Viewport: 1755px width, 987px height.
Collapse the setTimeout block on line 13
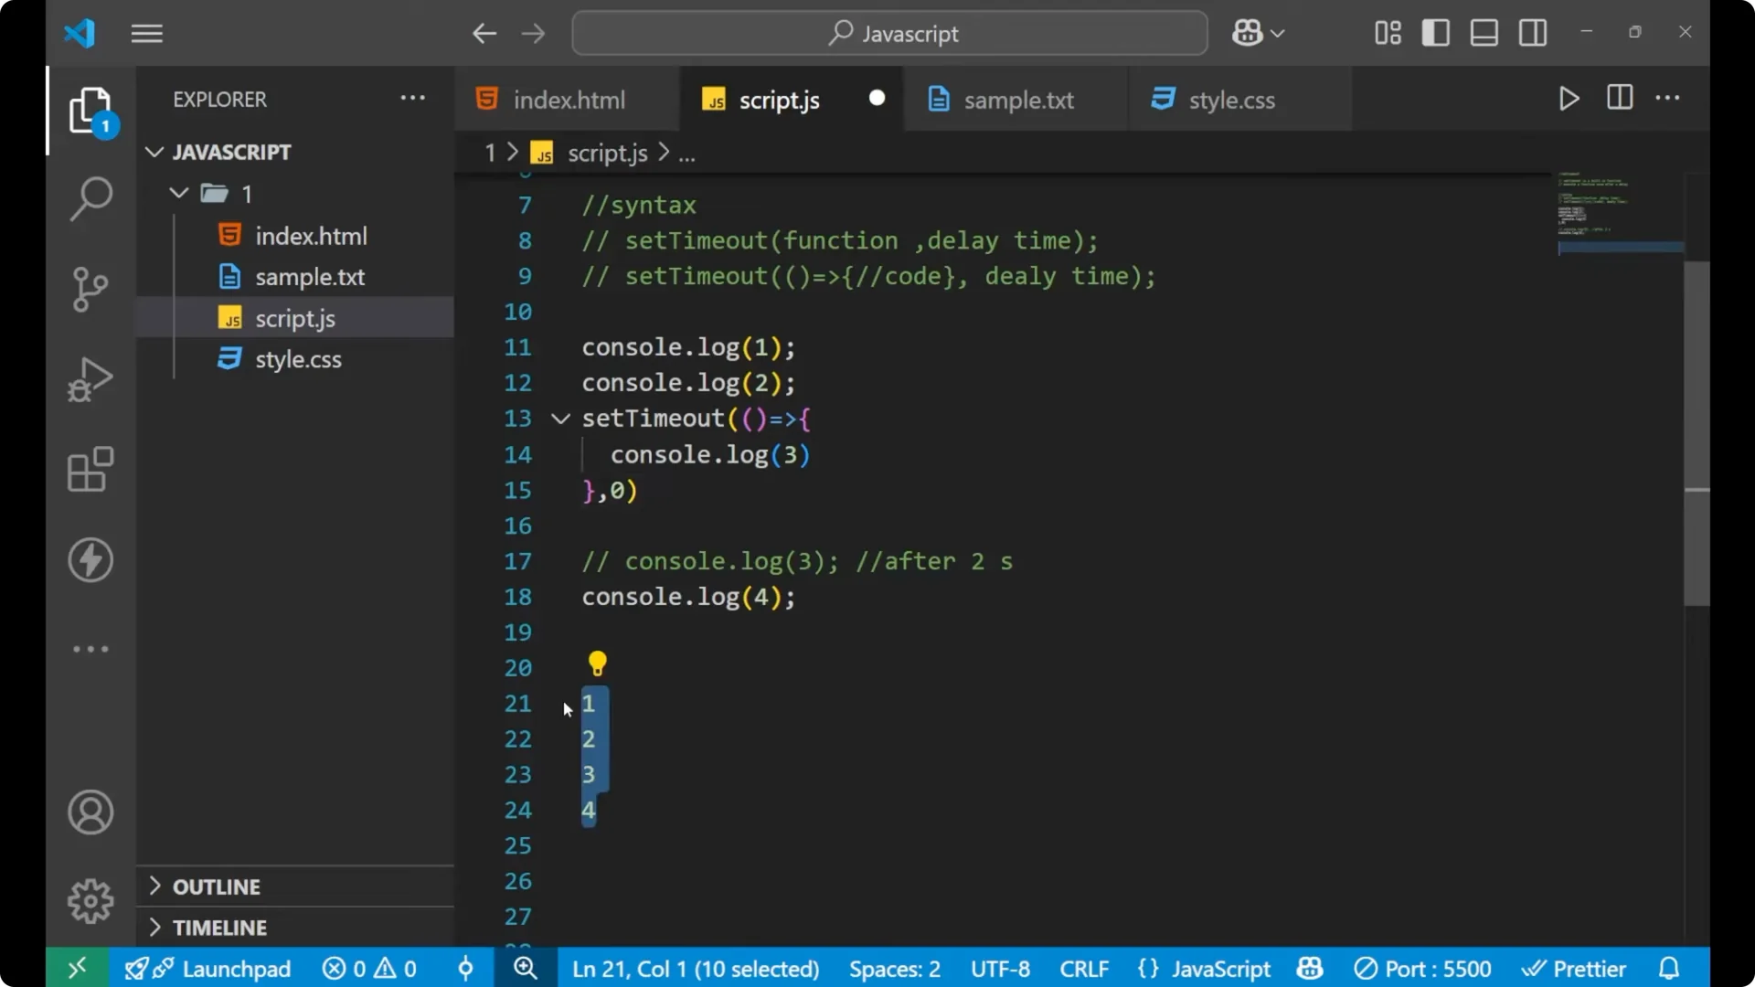(559, 419)
